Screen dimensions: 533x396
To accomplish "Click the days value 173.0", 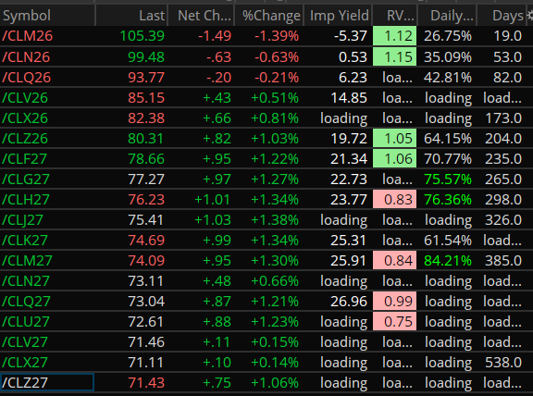I will point(503,118).
